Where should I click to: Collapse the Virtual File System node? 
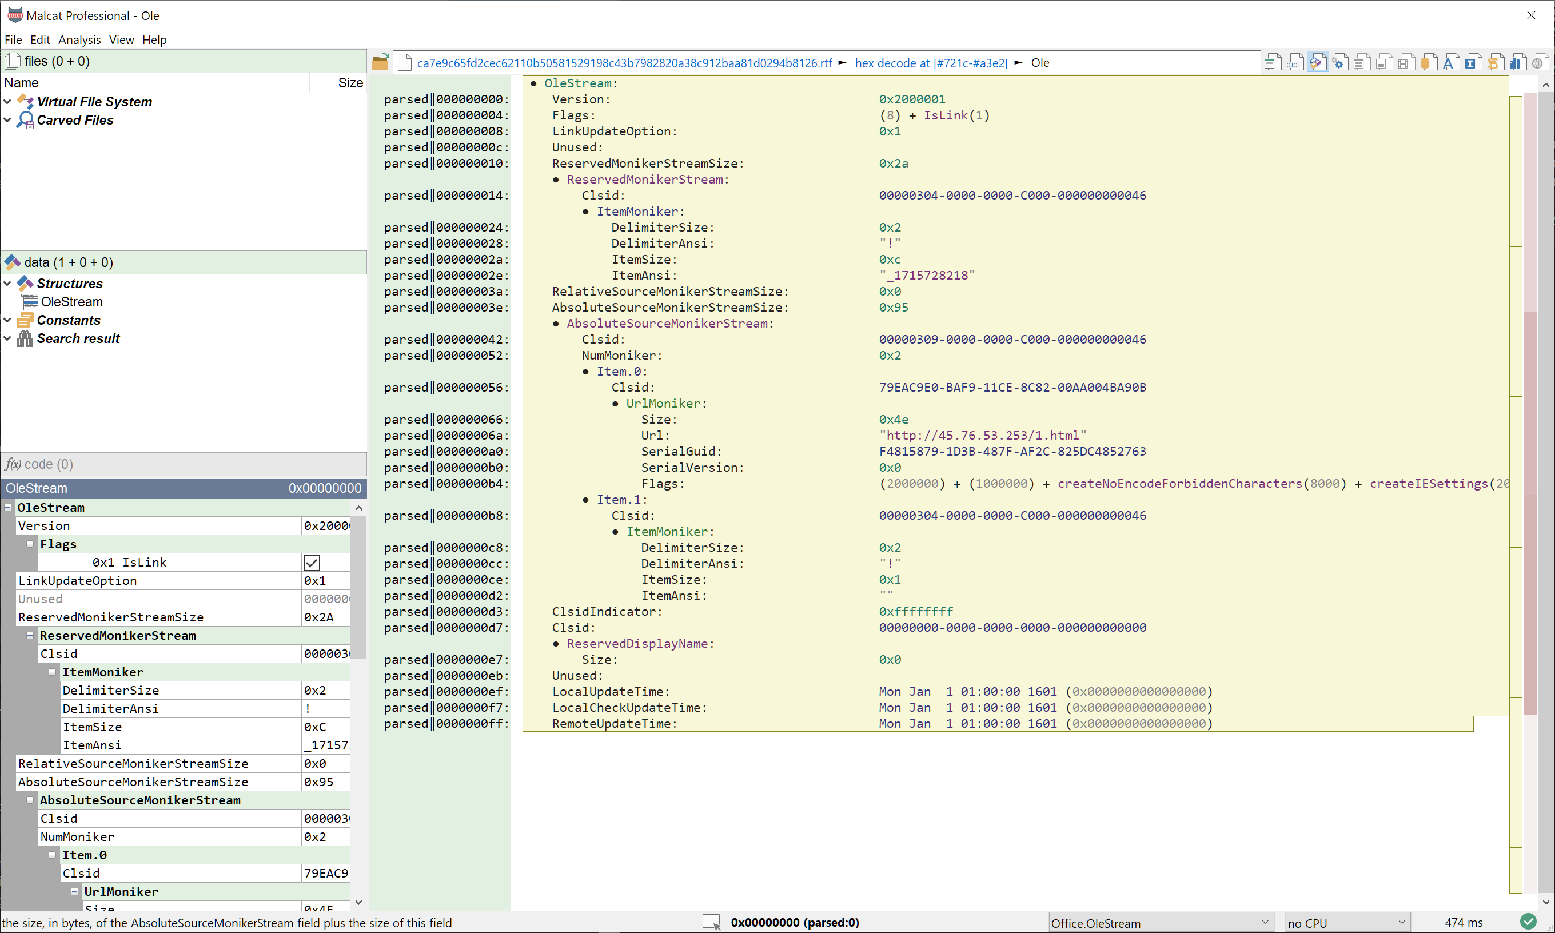pyautogui.click(x=7, y=101)
